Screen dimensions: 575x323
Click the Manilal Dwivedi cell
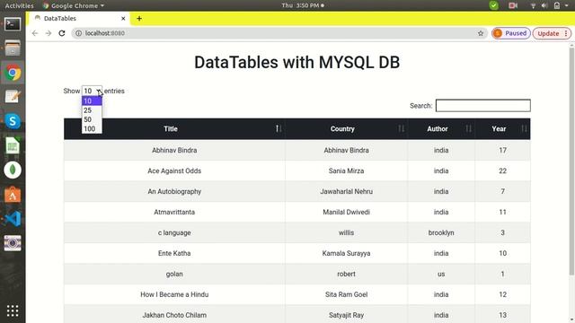pyautogui.click(x=347, y=212)
